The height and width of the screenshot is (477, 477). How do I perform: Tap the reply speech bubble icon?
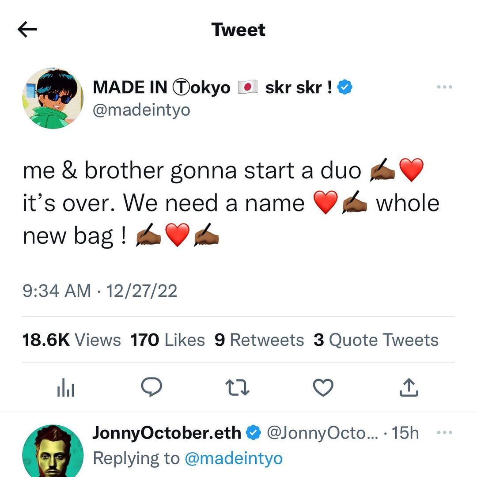151,388
